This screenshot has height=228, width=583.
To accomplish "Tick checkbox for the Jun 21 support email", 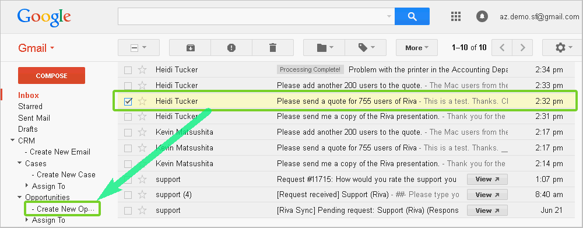I will (128, 211).
